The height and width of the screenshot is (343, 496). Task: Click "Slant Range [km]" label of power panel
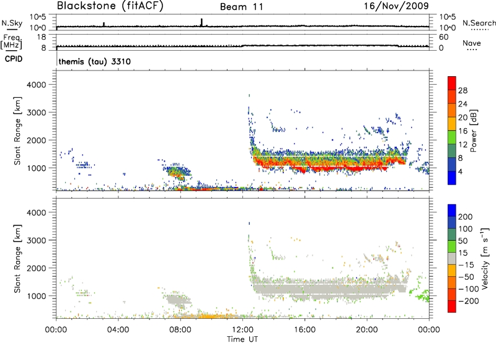[17, 131]
